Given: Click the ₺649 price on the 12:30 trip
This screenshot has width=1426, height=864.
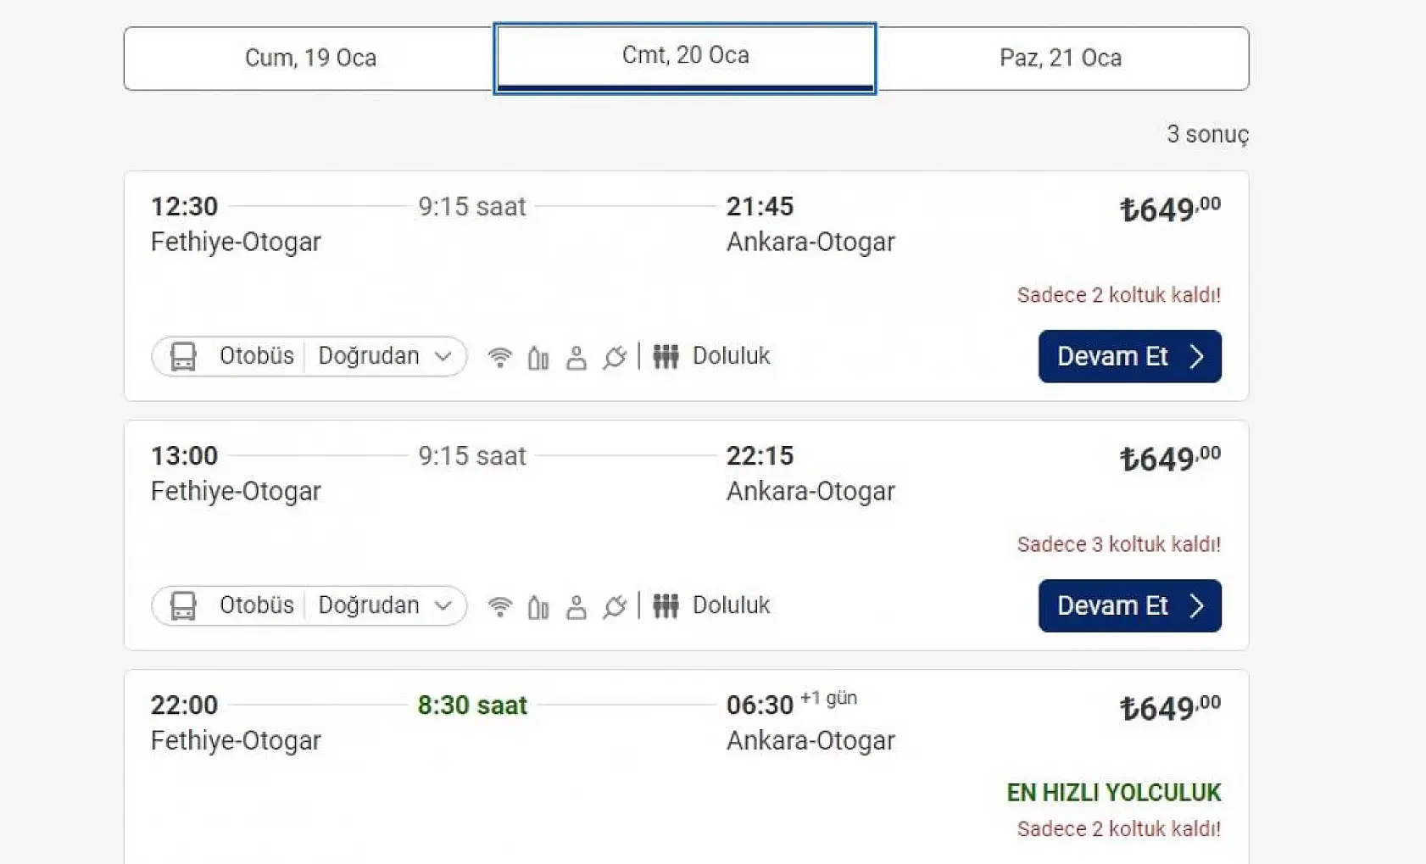Looking at the screenshot, I should click(1170, 209).
